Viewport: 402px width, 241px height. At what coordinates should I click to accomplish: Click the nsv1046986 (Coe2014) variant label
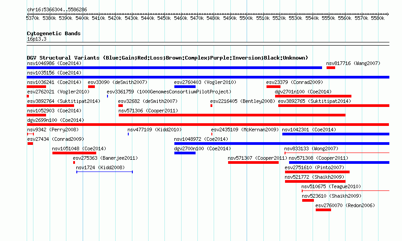tap(54, 63)
